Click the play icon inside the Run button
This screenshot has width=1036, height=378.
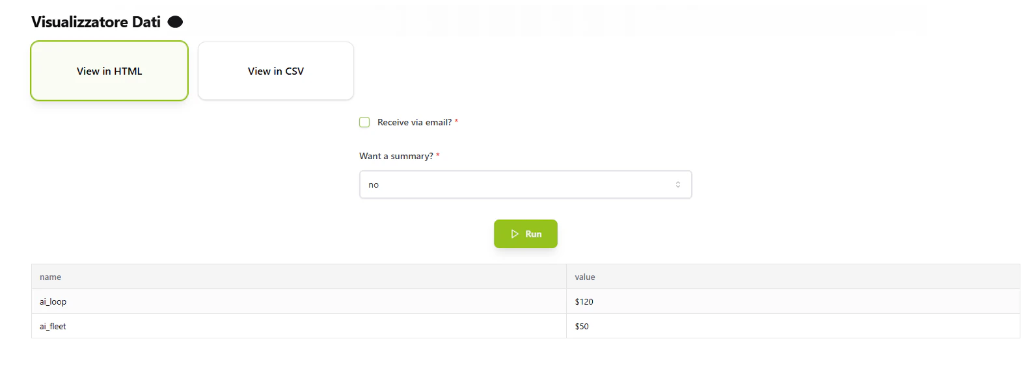515,233
